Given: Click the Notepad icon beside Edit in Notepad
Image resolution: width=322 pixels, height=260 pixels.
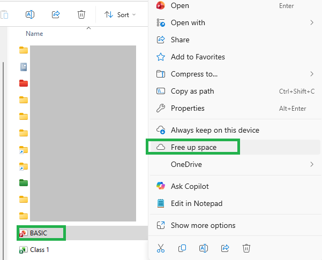Looking at the screenshot, I should tap(161, 203).
